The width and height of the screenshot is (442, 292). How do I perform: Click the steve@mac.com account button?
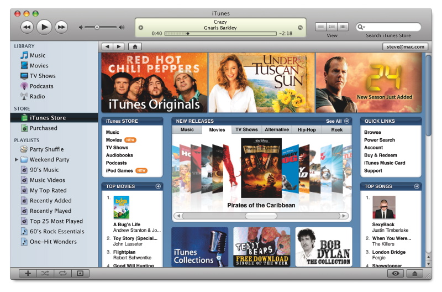tap(405, 46)
